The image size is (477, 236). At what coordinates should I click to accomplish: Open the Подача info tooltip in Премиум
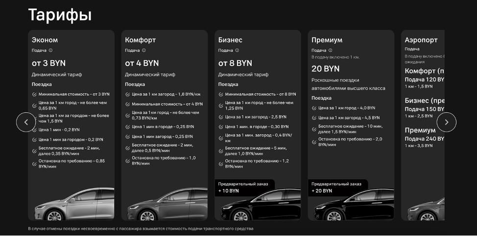(x=330, y=50)
